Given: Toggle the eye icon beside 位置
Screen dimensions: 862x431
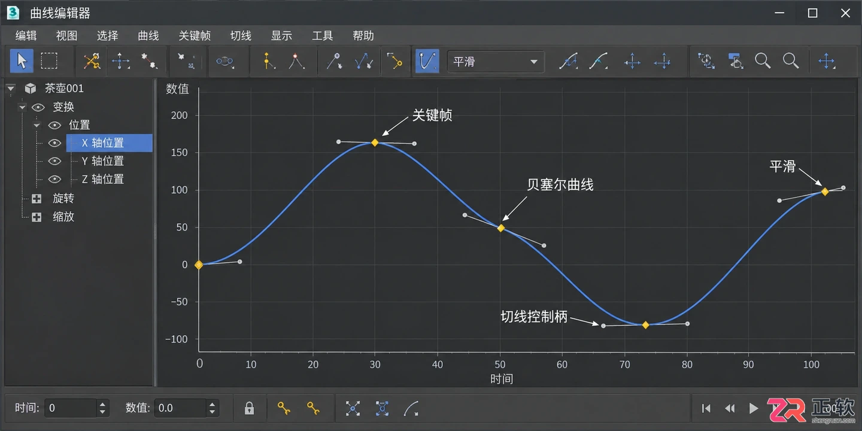Looking at the screenshot, I should click(55, 125).
